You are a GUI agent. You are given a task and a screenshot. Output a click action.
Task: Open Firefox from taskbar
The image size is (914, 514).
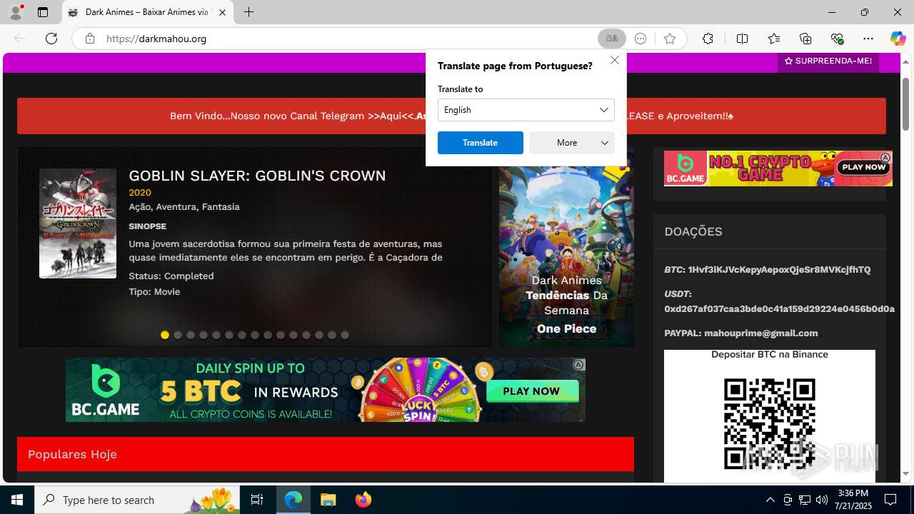363,500
